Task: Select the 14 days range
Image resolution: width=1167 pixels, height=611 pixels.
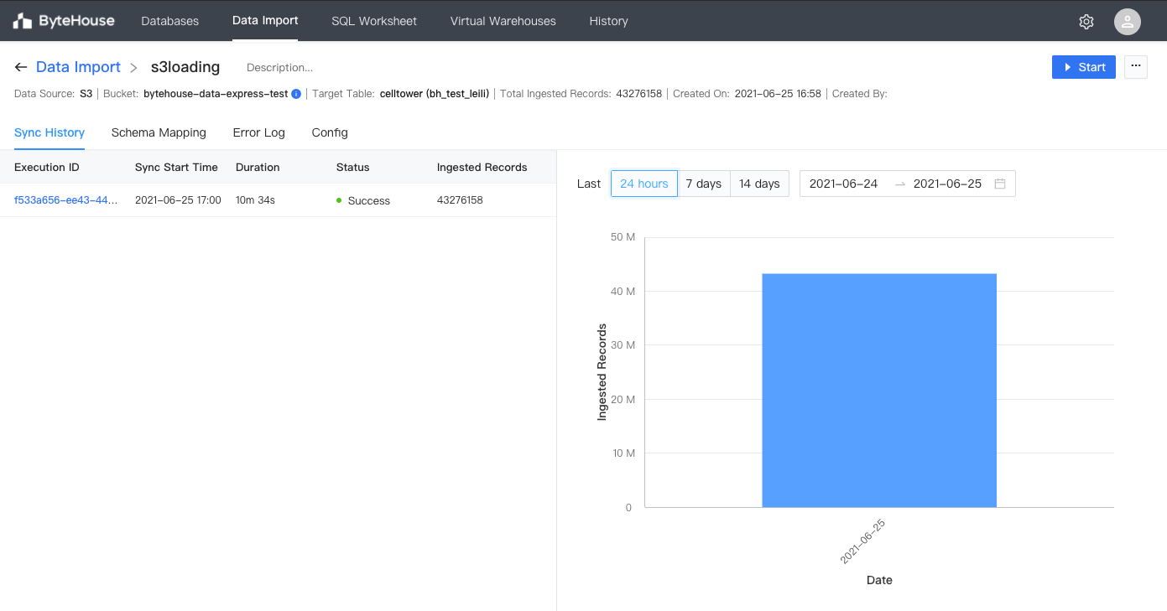Action: pos(759,184)
